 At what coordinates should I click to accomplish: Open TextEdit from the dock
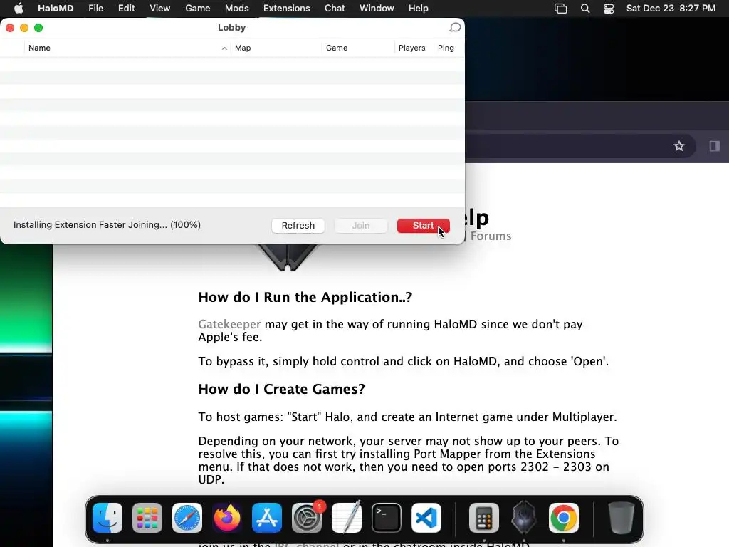point(347,518)
